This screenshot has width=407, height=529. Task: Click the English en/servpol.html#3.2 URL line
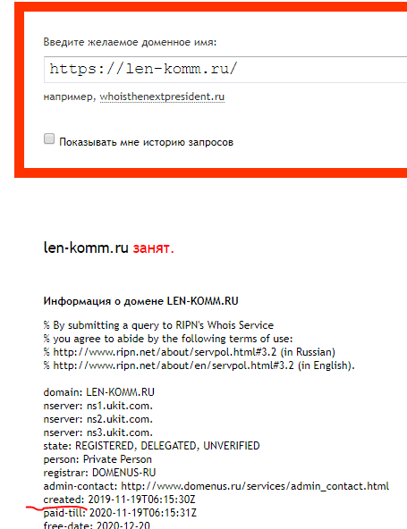199,365
